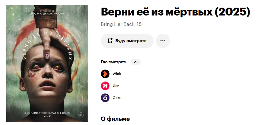Click the Где смотреть section label
This screenshot has height=125, width=258.
tap(114, 62)
